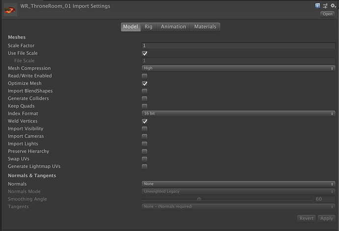
Task: Click the Smoothing Angle slider handle
Action: coord(199,199)
